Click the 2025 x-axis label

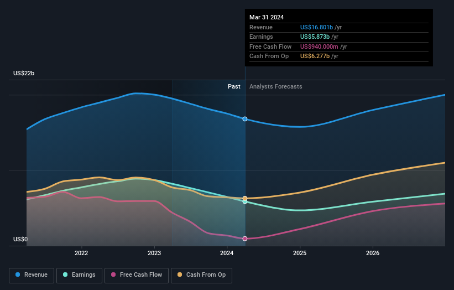[300, 253]
